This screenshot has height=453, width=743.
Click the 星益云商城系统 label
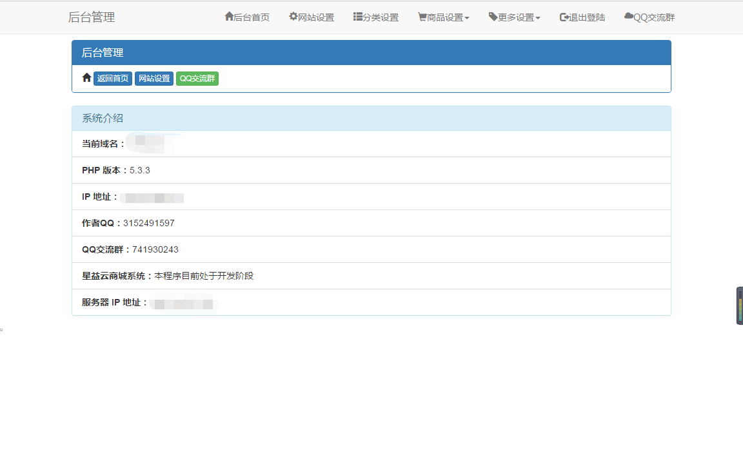click(117, 276)
